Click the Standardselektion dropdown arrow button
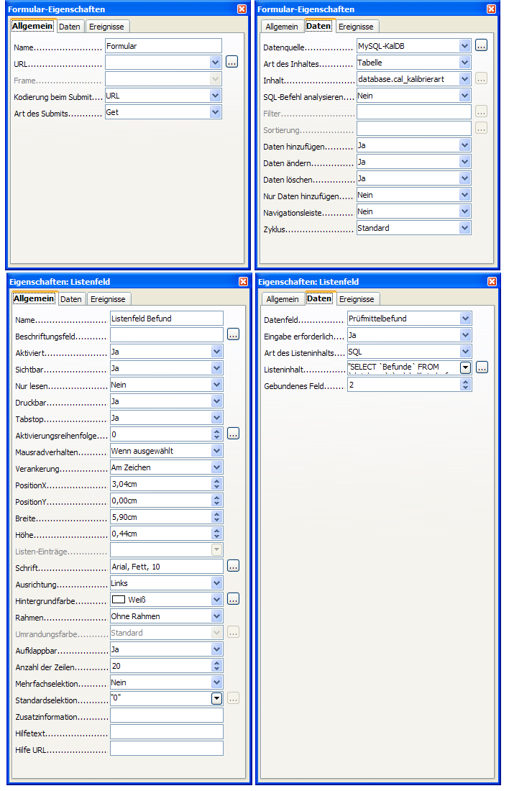The image size is (509, 791). (216, 698)
